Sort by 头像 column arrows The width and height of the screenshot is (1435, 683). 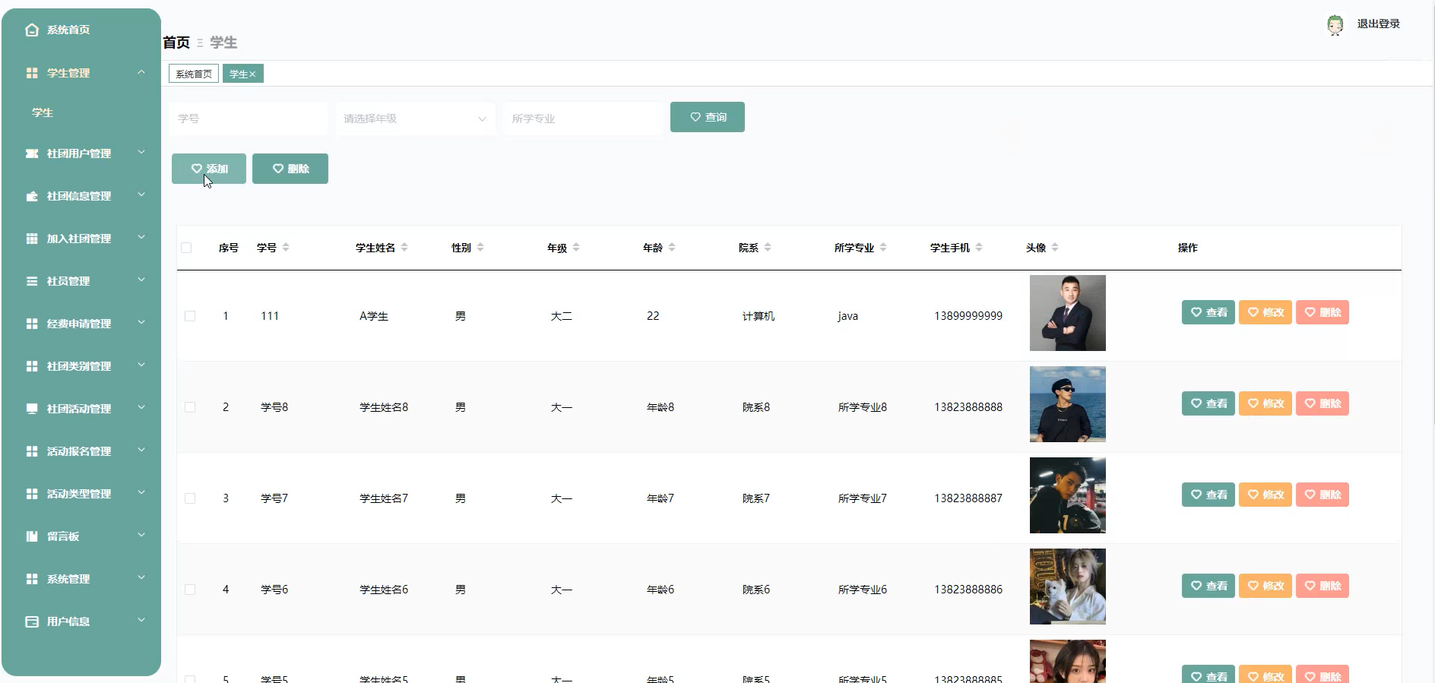click(1055, 248)
